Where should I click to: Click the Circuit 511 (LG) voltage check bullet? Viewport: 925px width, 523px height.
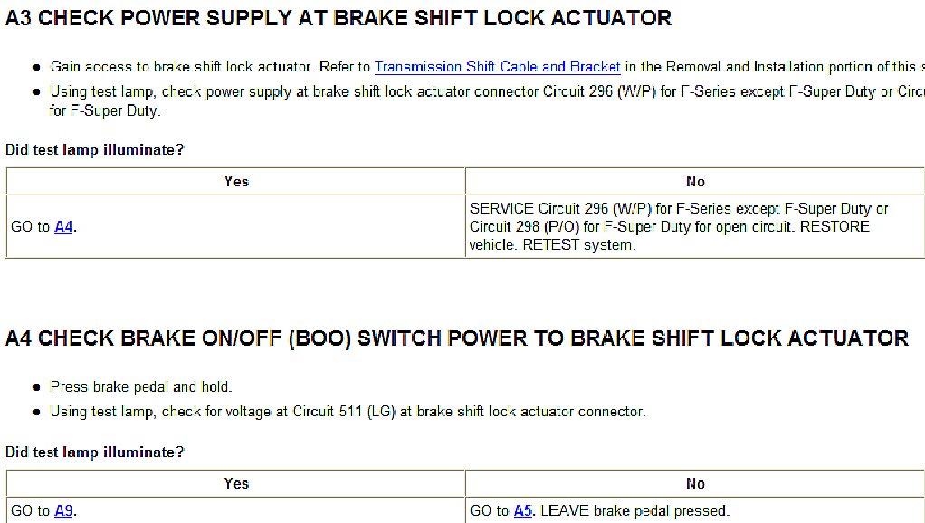coord(348,412)
